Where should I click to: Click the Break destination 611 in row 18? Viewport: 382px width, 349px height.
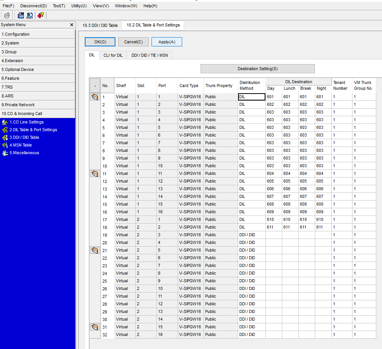tap(306, 227)
